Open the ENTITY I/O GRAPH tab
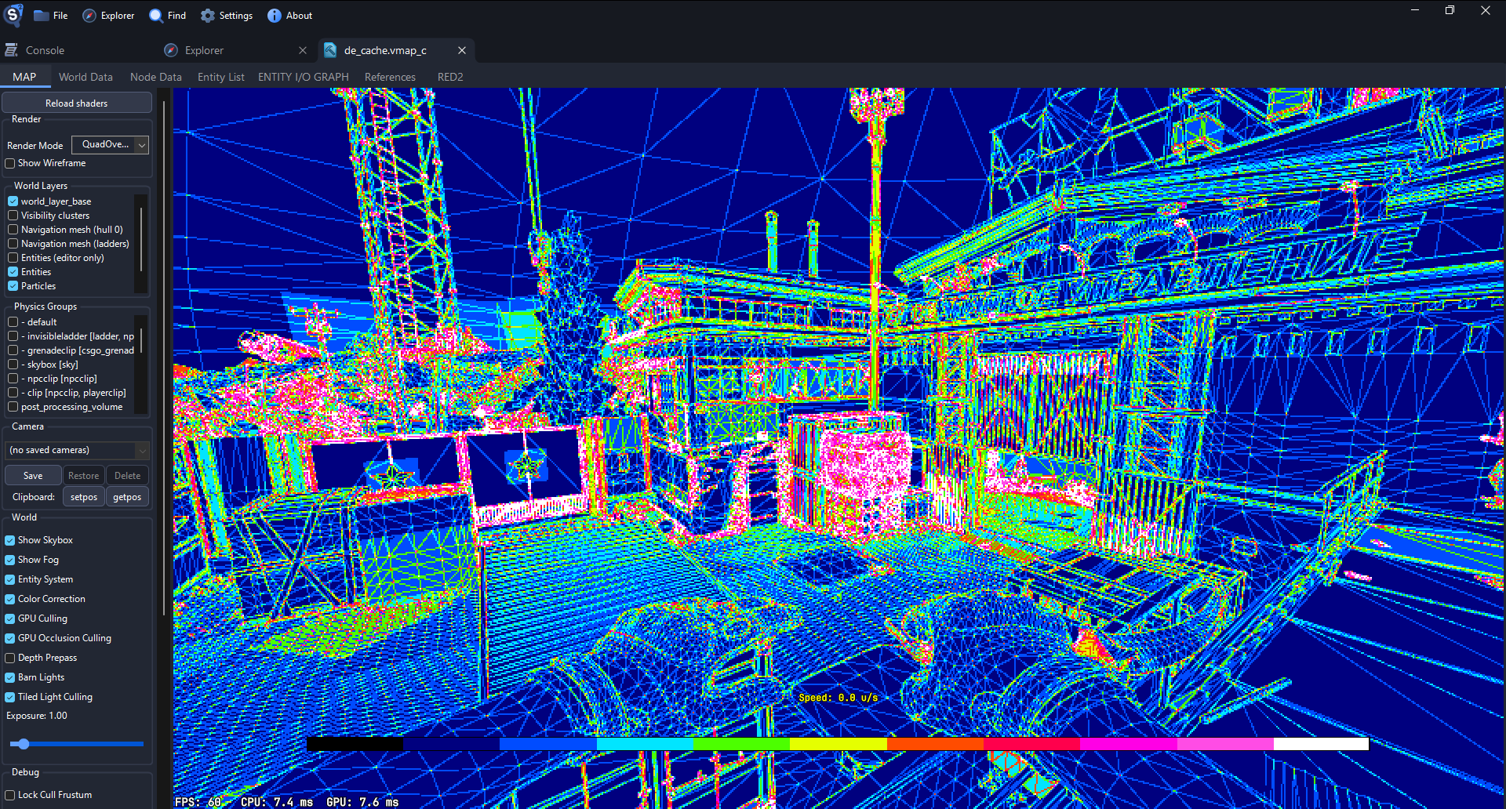Image resolution: width=1506 pixels, height=809 pixels. pyautogui.click(x=304, y=77)
